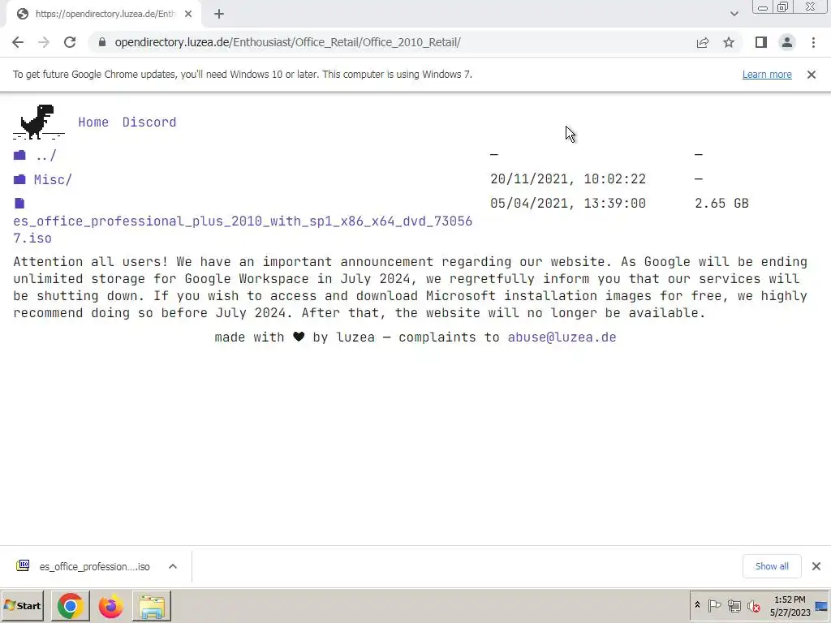The width and height of the screenshot is (831, 623).
Task: Click the ISO date 05/04/2021, 13:39:00
Action: 568,204
